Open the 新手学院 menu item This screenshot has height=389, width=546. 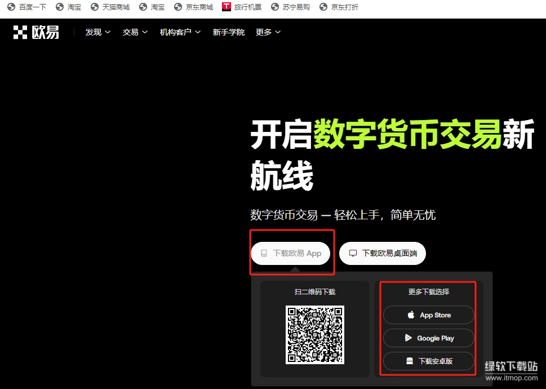[x=228, y=33]
